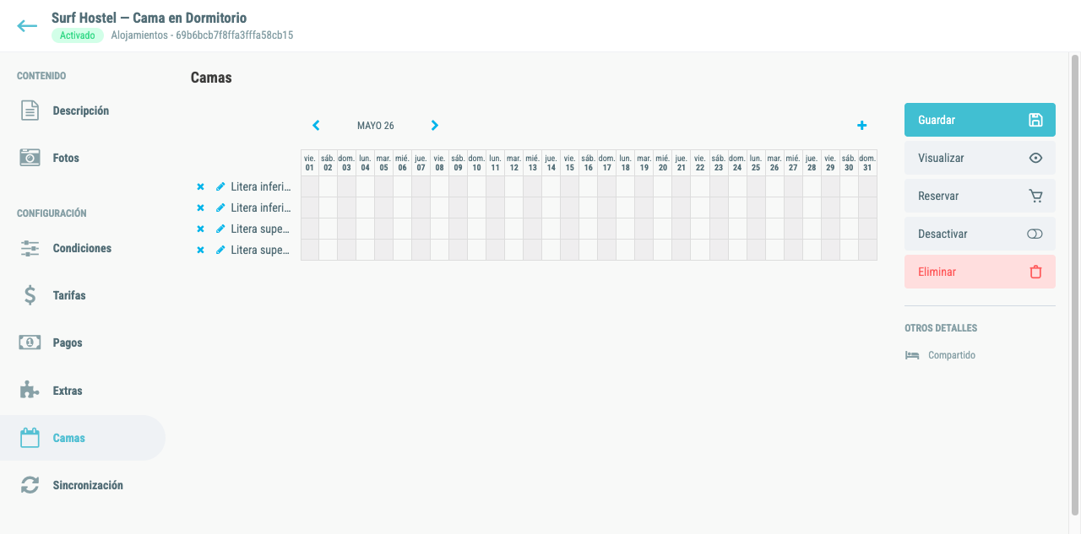Image resolution: width=1081 pixels, height=534 pixels.
Task: Click the sáb. 02 date header
Action: click(x=329, y=163)
